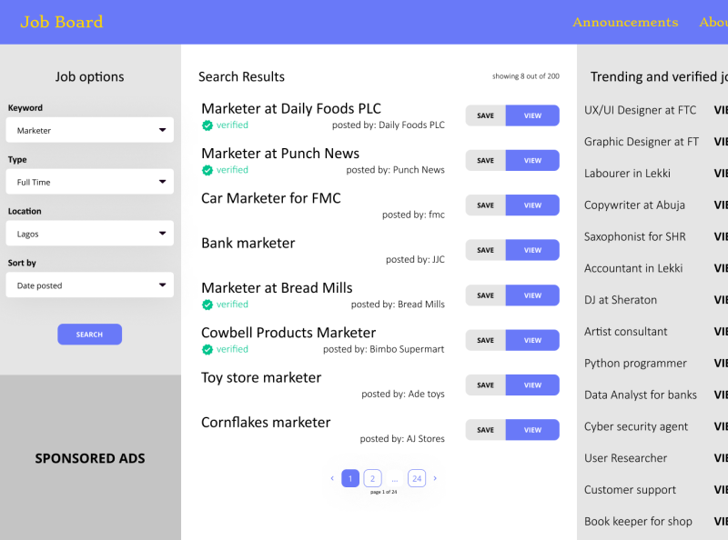Screen dimensions: 728x540
Task: Click the SEARCH button in Job options
Action: tap(89, 335)
